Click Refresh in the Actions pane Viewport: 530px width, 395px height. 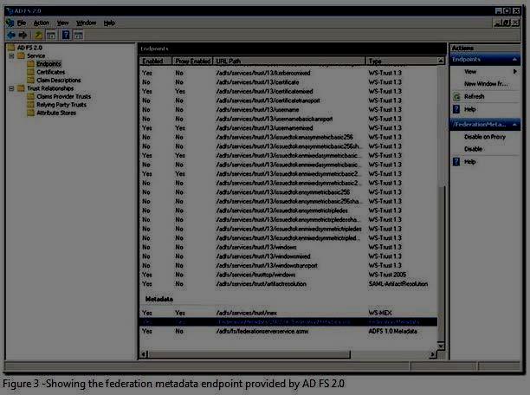click(475, 97)
